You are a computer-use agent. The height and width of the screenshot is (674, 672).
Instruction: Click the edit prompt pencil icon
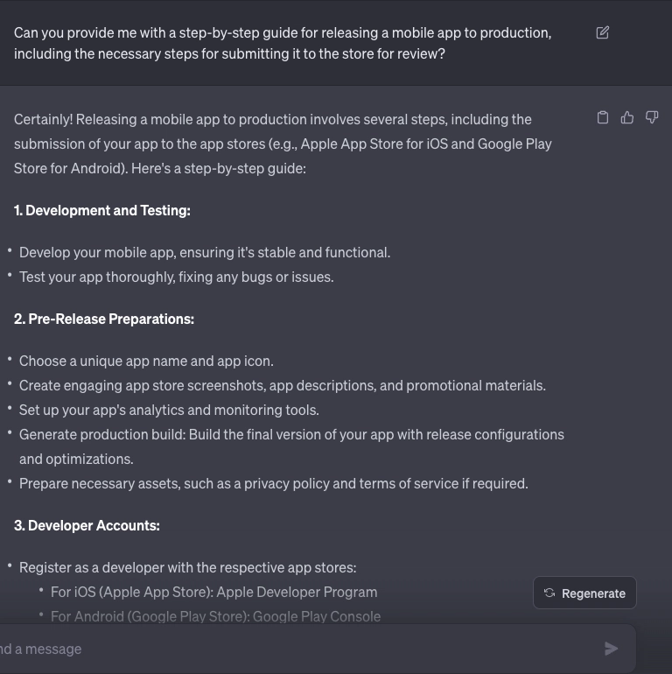click(603, 33)
